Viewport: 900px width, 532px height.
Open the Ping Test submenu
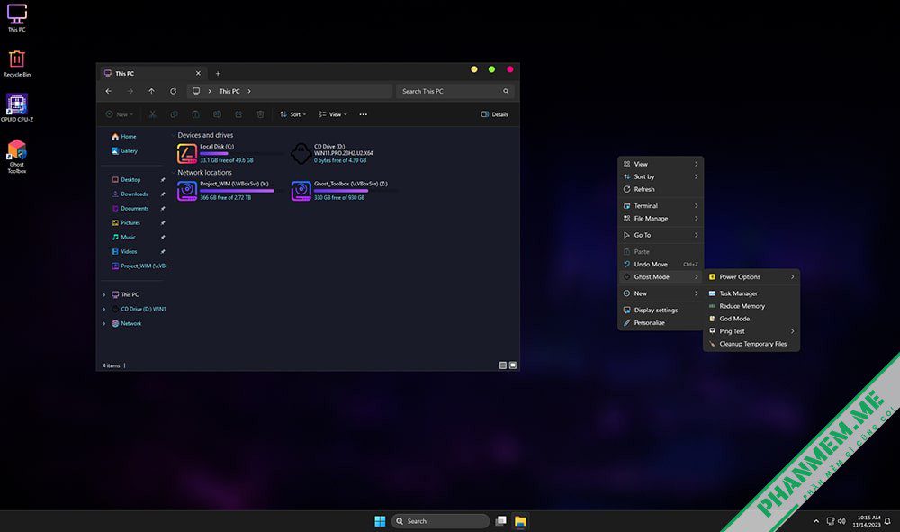[751, 331]
